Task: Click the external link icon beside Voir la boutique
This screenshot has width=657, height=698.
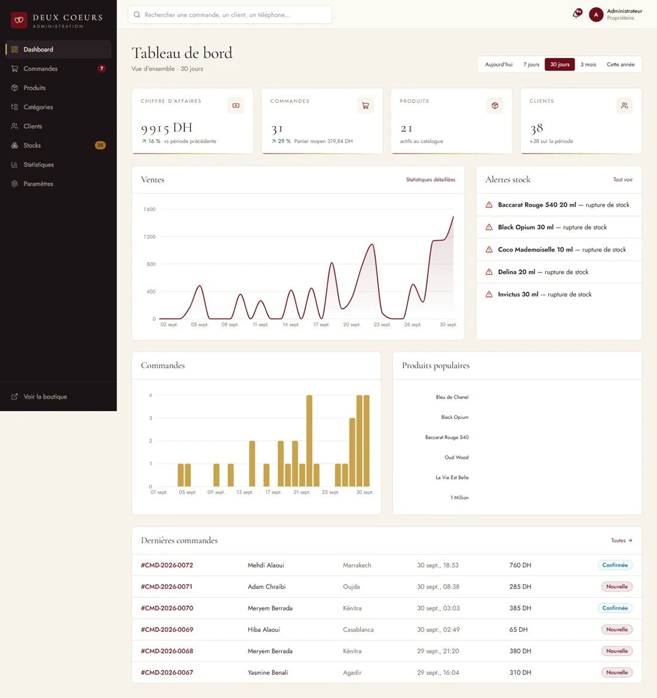Action: [15, 397]
